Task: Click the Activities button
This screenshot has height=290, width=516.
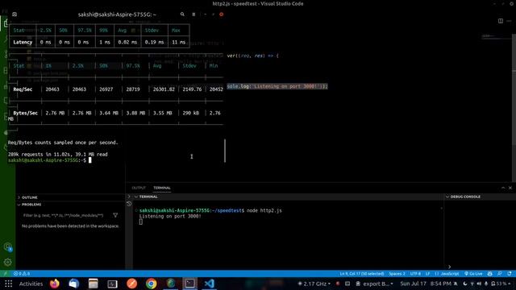Action: (31, 284)
